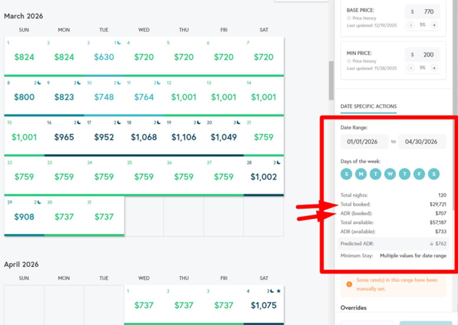Open the Base Price 'Price history' link

coord(364,18)
